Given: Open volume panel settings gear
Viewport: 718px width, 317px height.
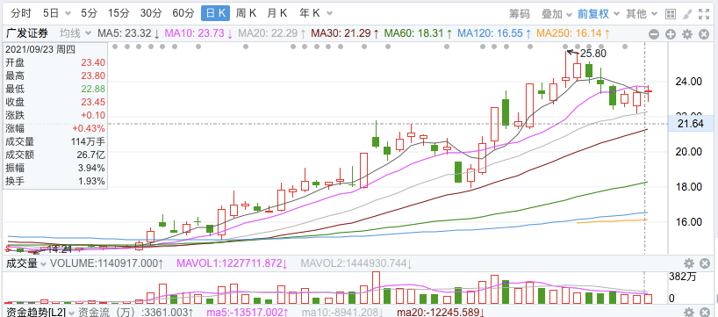Looking at the screenshot, I should click(688, 263).
